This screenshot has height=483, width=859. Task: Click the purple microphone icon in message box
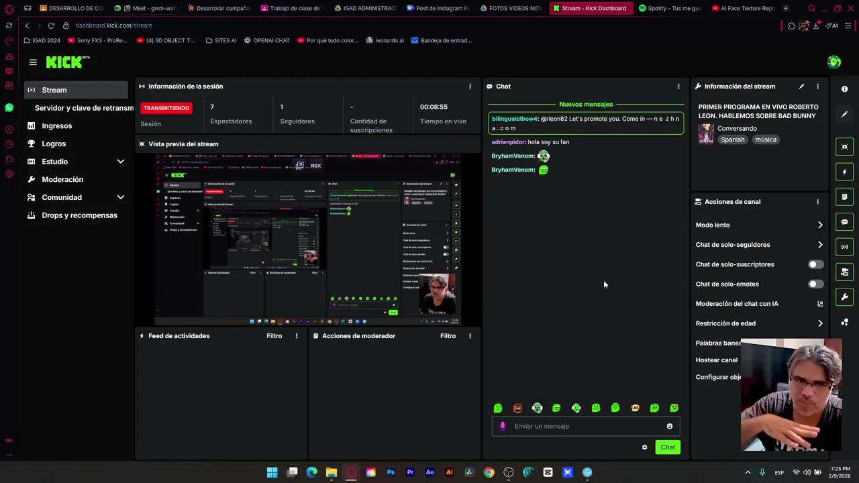click(503, 426)
